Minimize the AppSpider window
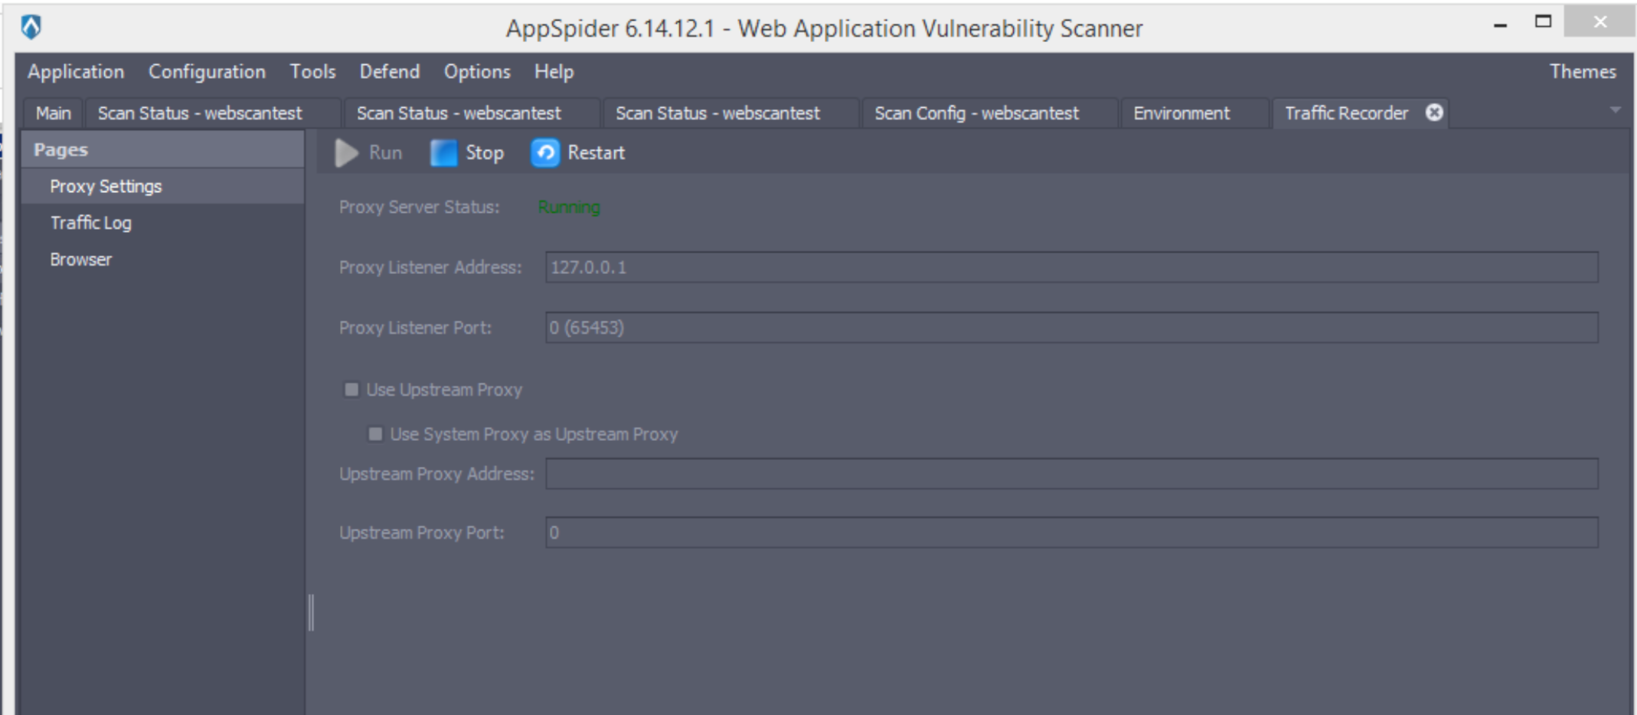This screenshot has width=1637, height=715. pyautogui.click(x=1500, y=25)
